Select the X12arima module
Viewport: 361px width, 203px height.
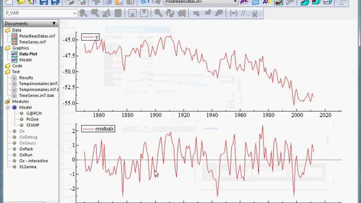pos(28,167)
